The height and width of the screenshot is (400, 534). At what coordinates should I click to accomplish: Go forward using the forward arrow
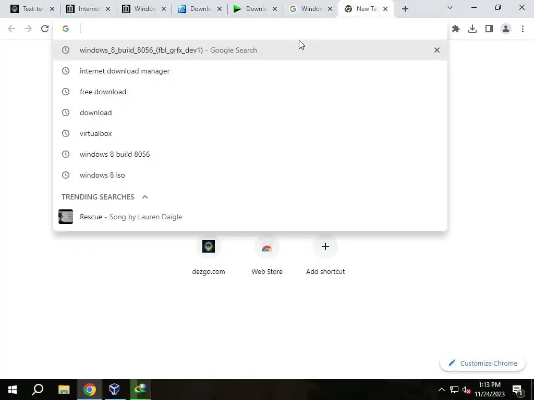tap(28, 29)
